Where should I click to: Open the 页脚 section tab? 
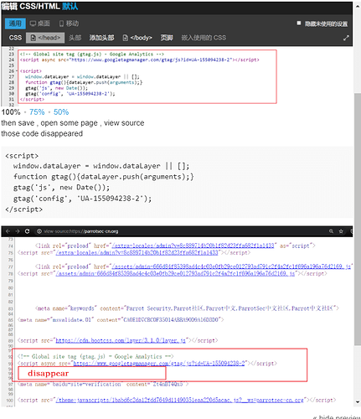click(x=167, y=38)
